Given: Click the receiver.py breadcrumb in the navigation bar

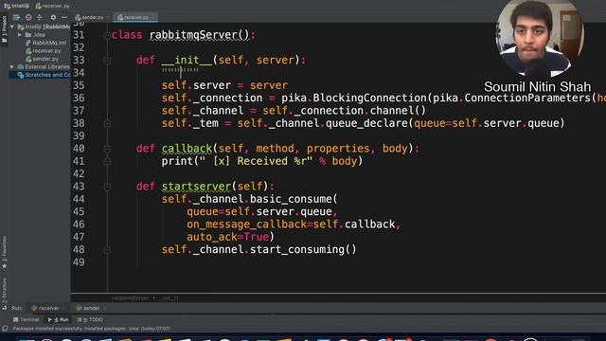Looking at the screenshot, I should click(x=53, y=6).
